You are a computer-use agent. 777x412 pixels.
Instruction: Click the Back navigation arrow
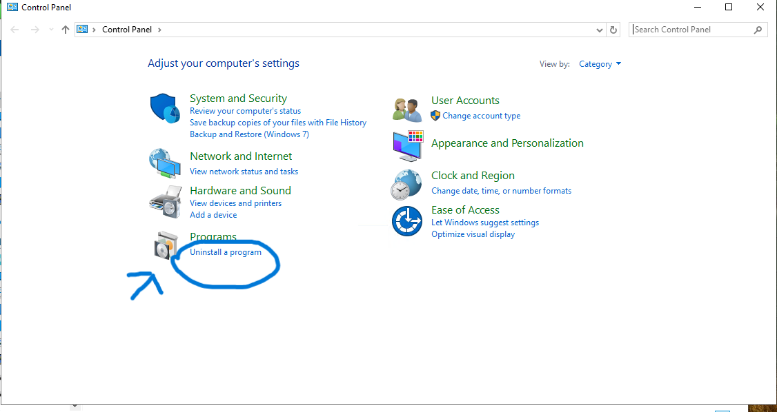coord(15,30)
